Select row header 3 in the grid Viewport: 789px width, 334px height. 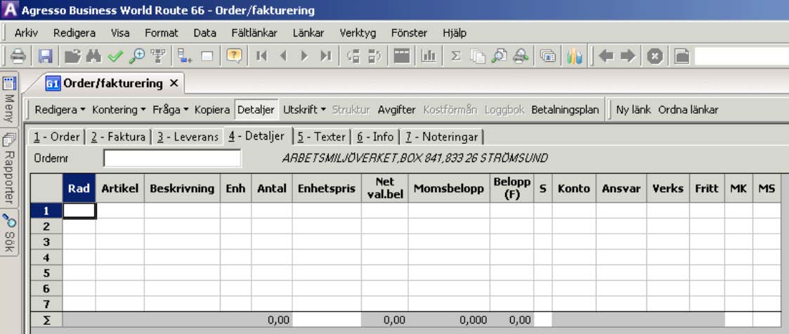point(46,242)
